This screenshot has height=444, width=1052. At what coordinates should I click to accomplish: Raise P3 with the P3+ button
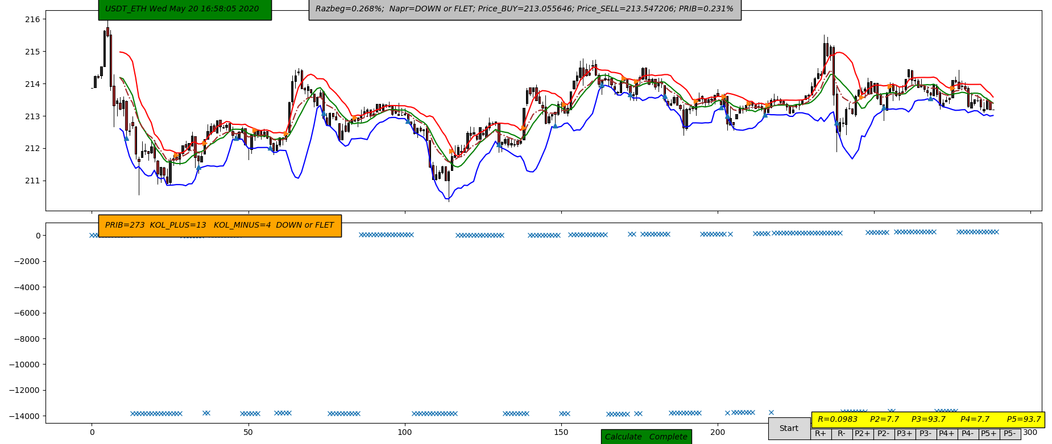click(905, 434)
